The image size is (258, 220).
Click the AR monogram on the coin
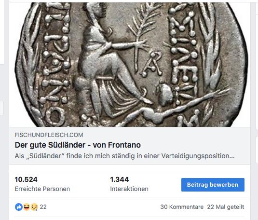(152, 64)
